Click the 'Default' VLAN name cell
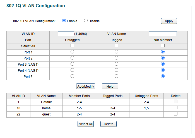This screenshot has width=195, height=138. (x=46, y=102)
